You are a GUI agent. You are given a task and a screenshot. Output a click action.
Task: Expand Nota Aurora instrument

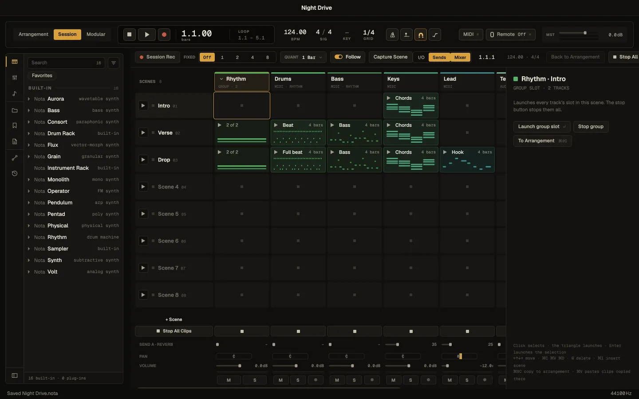(x=29, y=99)
